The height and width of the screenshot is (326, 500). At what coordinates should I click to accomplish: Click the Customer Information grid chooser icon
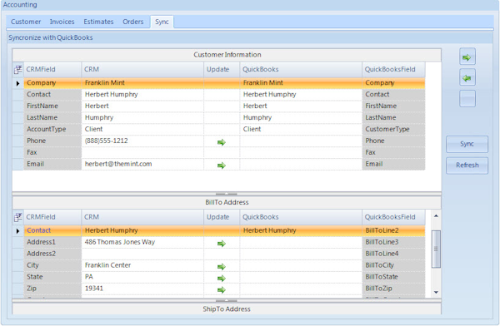(17, 69)
